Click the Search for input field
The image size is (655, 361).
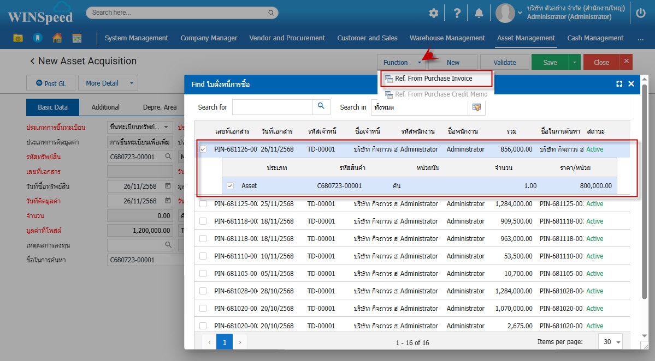pos(272,107)
